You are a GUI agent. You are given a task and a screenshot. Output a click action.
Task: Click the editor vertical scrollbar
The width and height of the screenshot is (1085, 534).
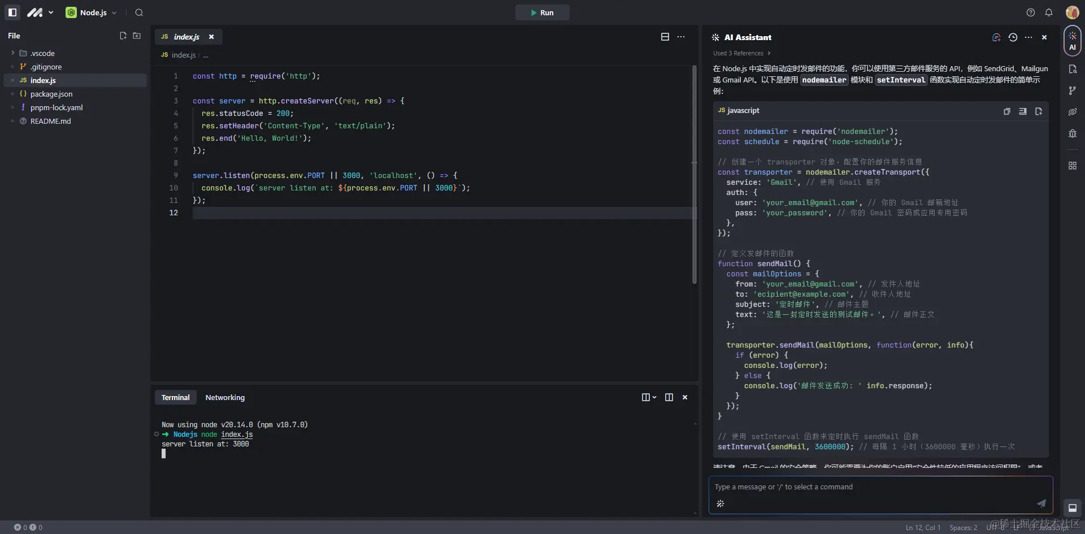pyautogui.click(x=695, y=174)
